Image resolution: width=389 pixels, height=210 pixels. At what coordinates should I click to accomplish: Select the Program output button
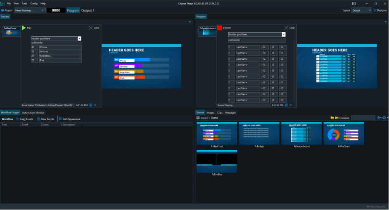(73, 10)
